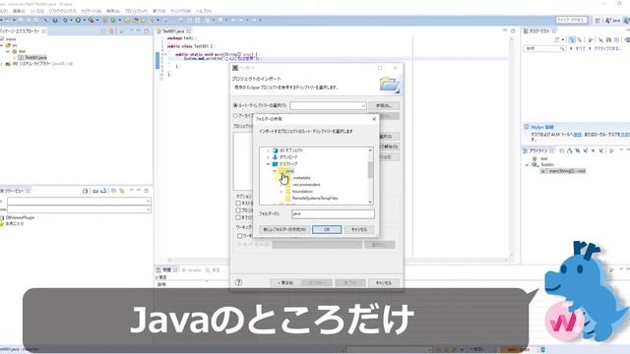Click the New Java Class toolbar icon
The height and width of the screenshot is (354, 630).
point(114,20)
